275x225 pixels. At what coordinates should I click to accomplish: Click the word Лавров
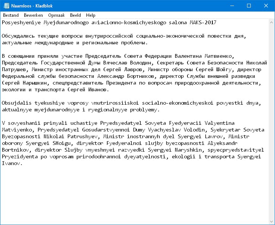tap(133, 69)
